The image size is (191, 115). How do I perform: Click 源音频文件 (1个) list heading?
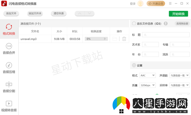click(31, 24)
